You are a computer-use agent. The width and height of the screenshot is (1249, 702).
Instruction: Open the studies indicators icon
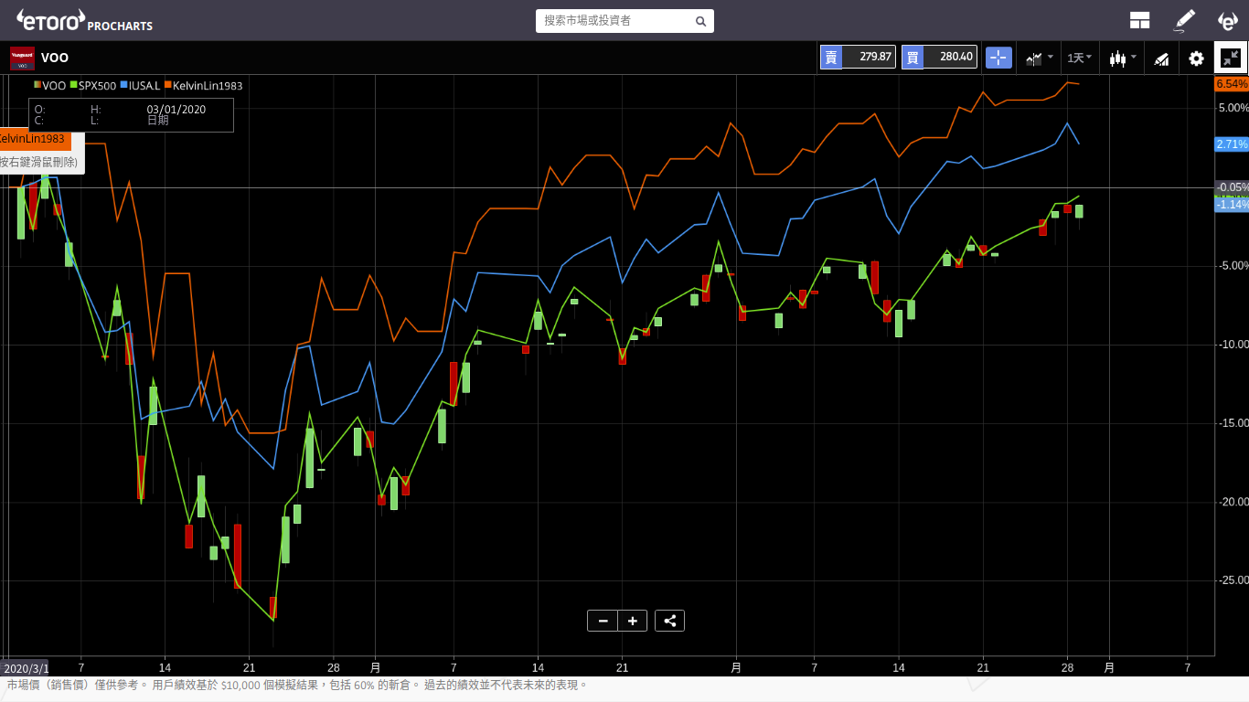1161,58
